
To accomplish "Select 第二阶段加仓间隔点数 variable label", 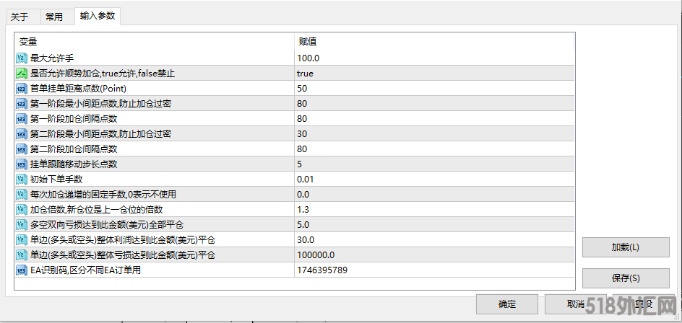I will (x=74, y=149).
